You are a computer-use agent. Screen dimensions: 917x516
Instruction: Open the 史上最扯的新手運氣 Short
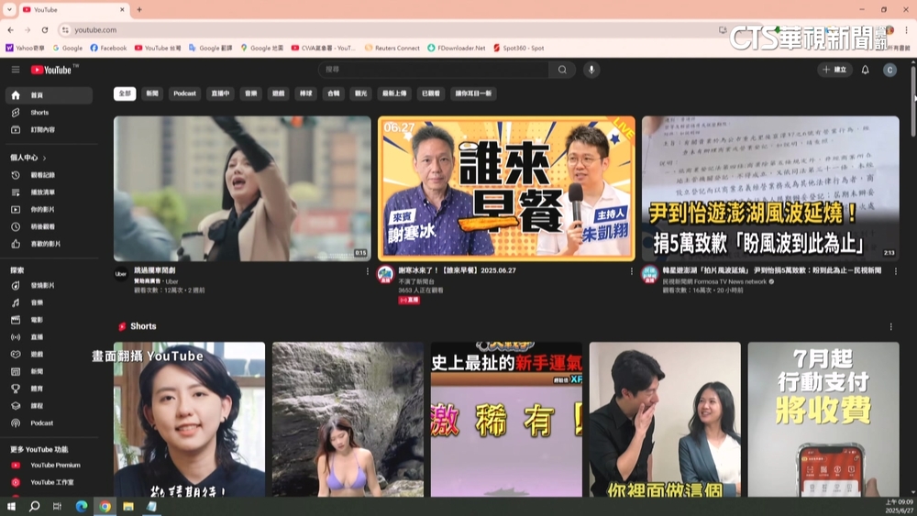click(x=506, y=419)
